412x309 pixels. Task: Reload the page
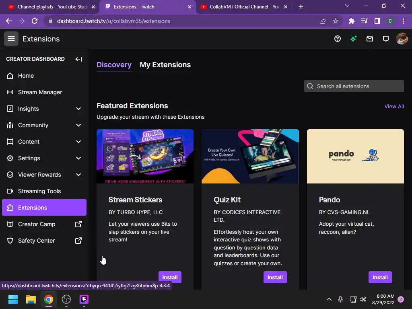coord(35,21)
